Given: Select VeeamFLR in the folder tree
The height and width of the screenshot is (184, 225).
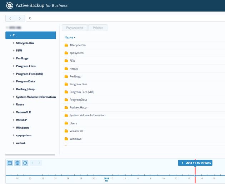Looking at the screenshot, I should coord(23,112).
